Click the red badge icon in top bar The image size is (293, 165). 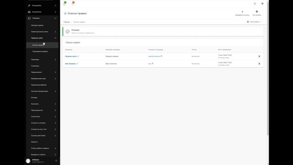[x=73, y=3]
